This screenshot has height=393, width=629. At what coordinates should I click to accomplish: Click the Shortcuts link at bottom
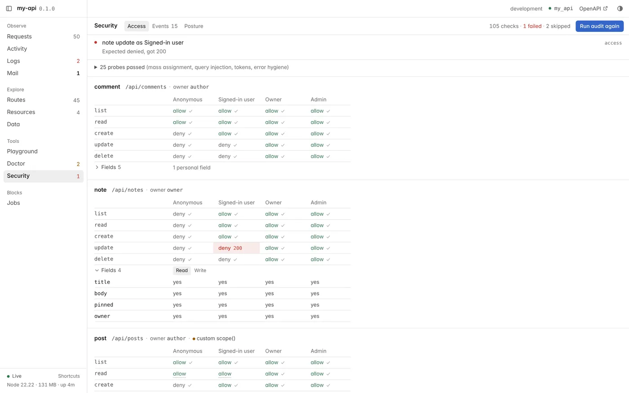(69, 376)
